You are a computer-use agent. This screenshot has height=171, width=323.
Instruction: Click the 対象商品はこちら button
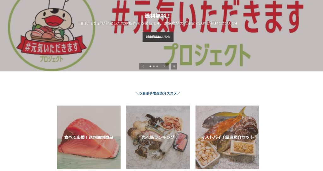coord(158,37)
